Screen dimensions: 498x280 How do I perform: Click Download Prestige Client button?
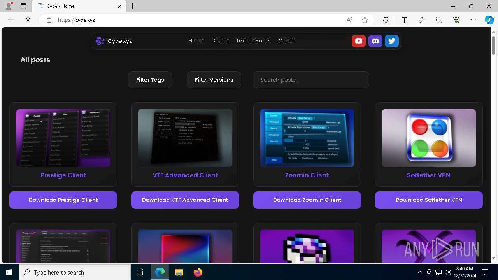(63, 200)
